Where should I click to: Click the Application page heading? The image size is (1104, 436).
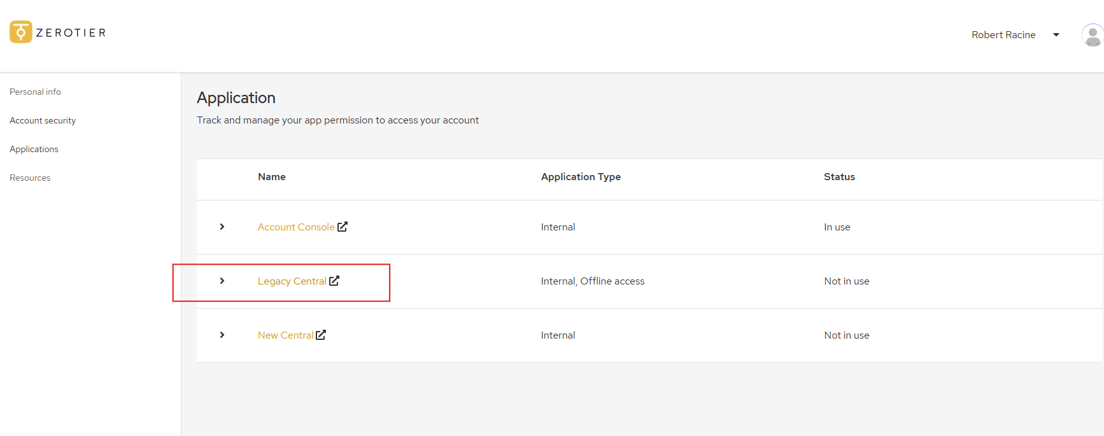[236, 98]
